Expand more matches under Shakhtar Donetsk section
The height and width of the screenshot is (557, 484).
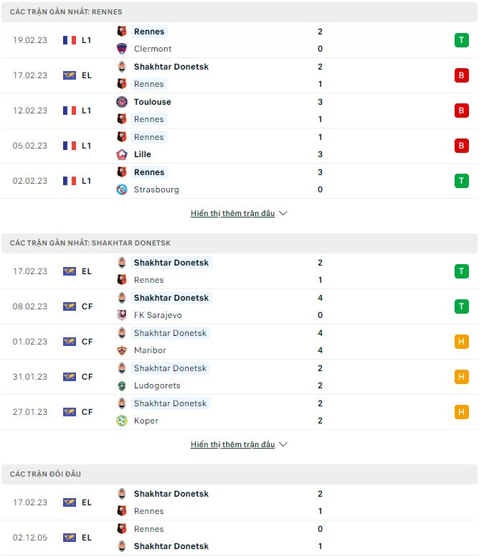click(x=232, y=444)
